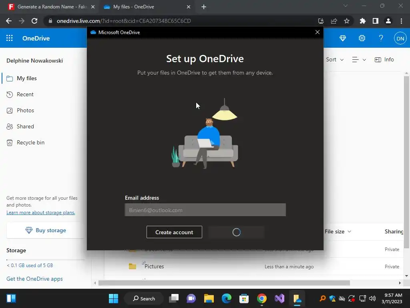Open the Teams chat icon in taskbar
This screenshot has height=308, width=410.
coord(191,298)
